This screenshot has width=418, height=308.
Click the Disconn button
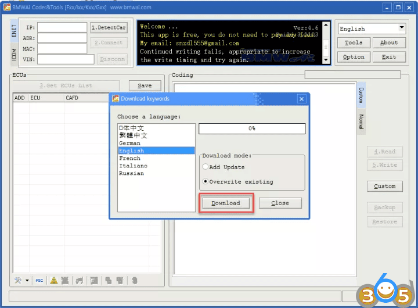(112, 59)
